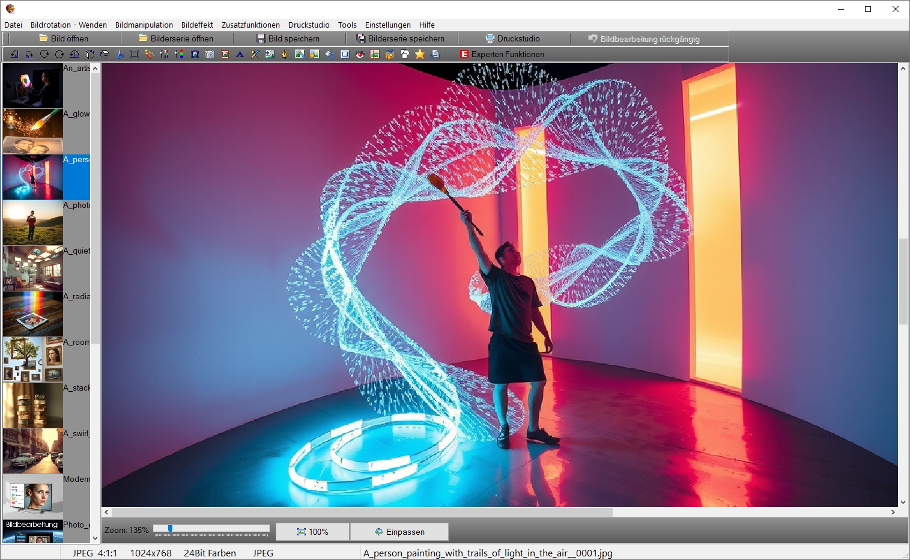This screenshot has height=560, width=910.
Task: Click the scissors cut icon
Action: point(120,54)
